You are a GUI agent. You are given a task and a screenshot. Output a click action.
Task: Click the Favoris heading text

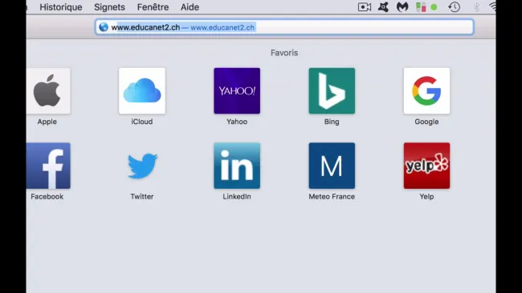pyautogui.click(x=284, y=53)
